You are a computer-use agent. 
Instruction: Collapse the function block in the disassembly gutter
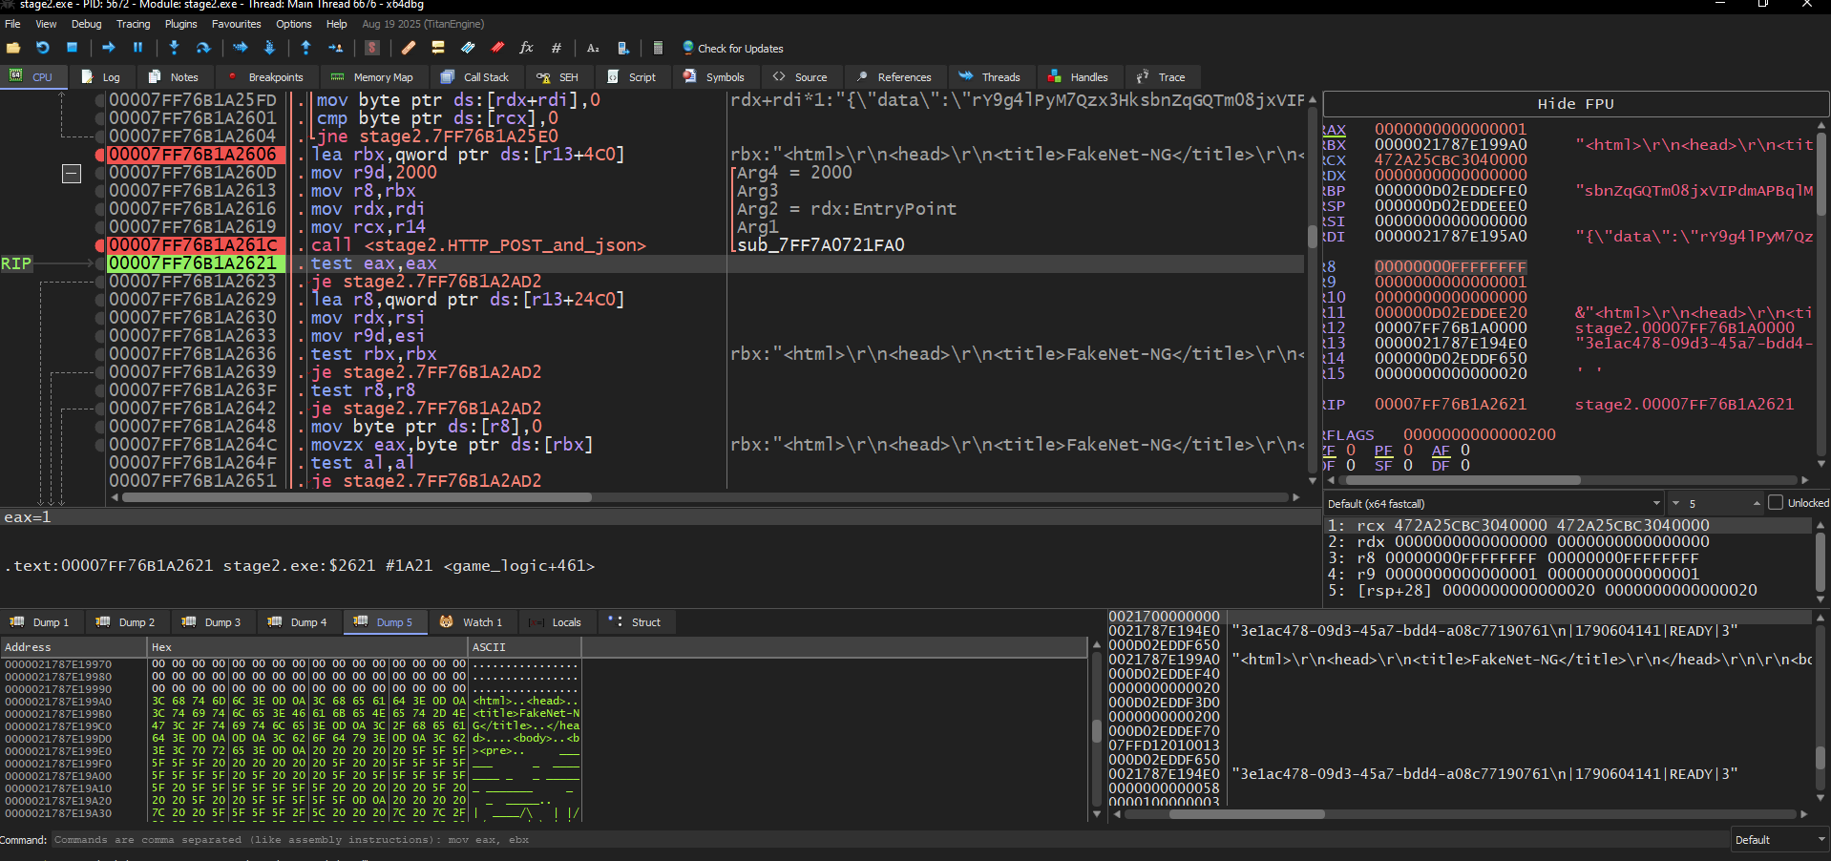coord(72,174)
